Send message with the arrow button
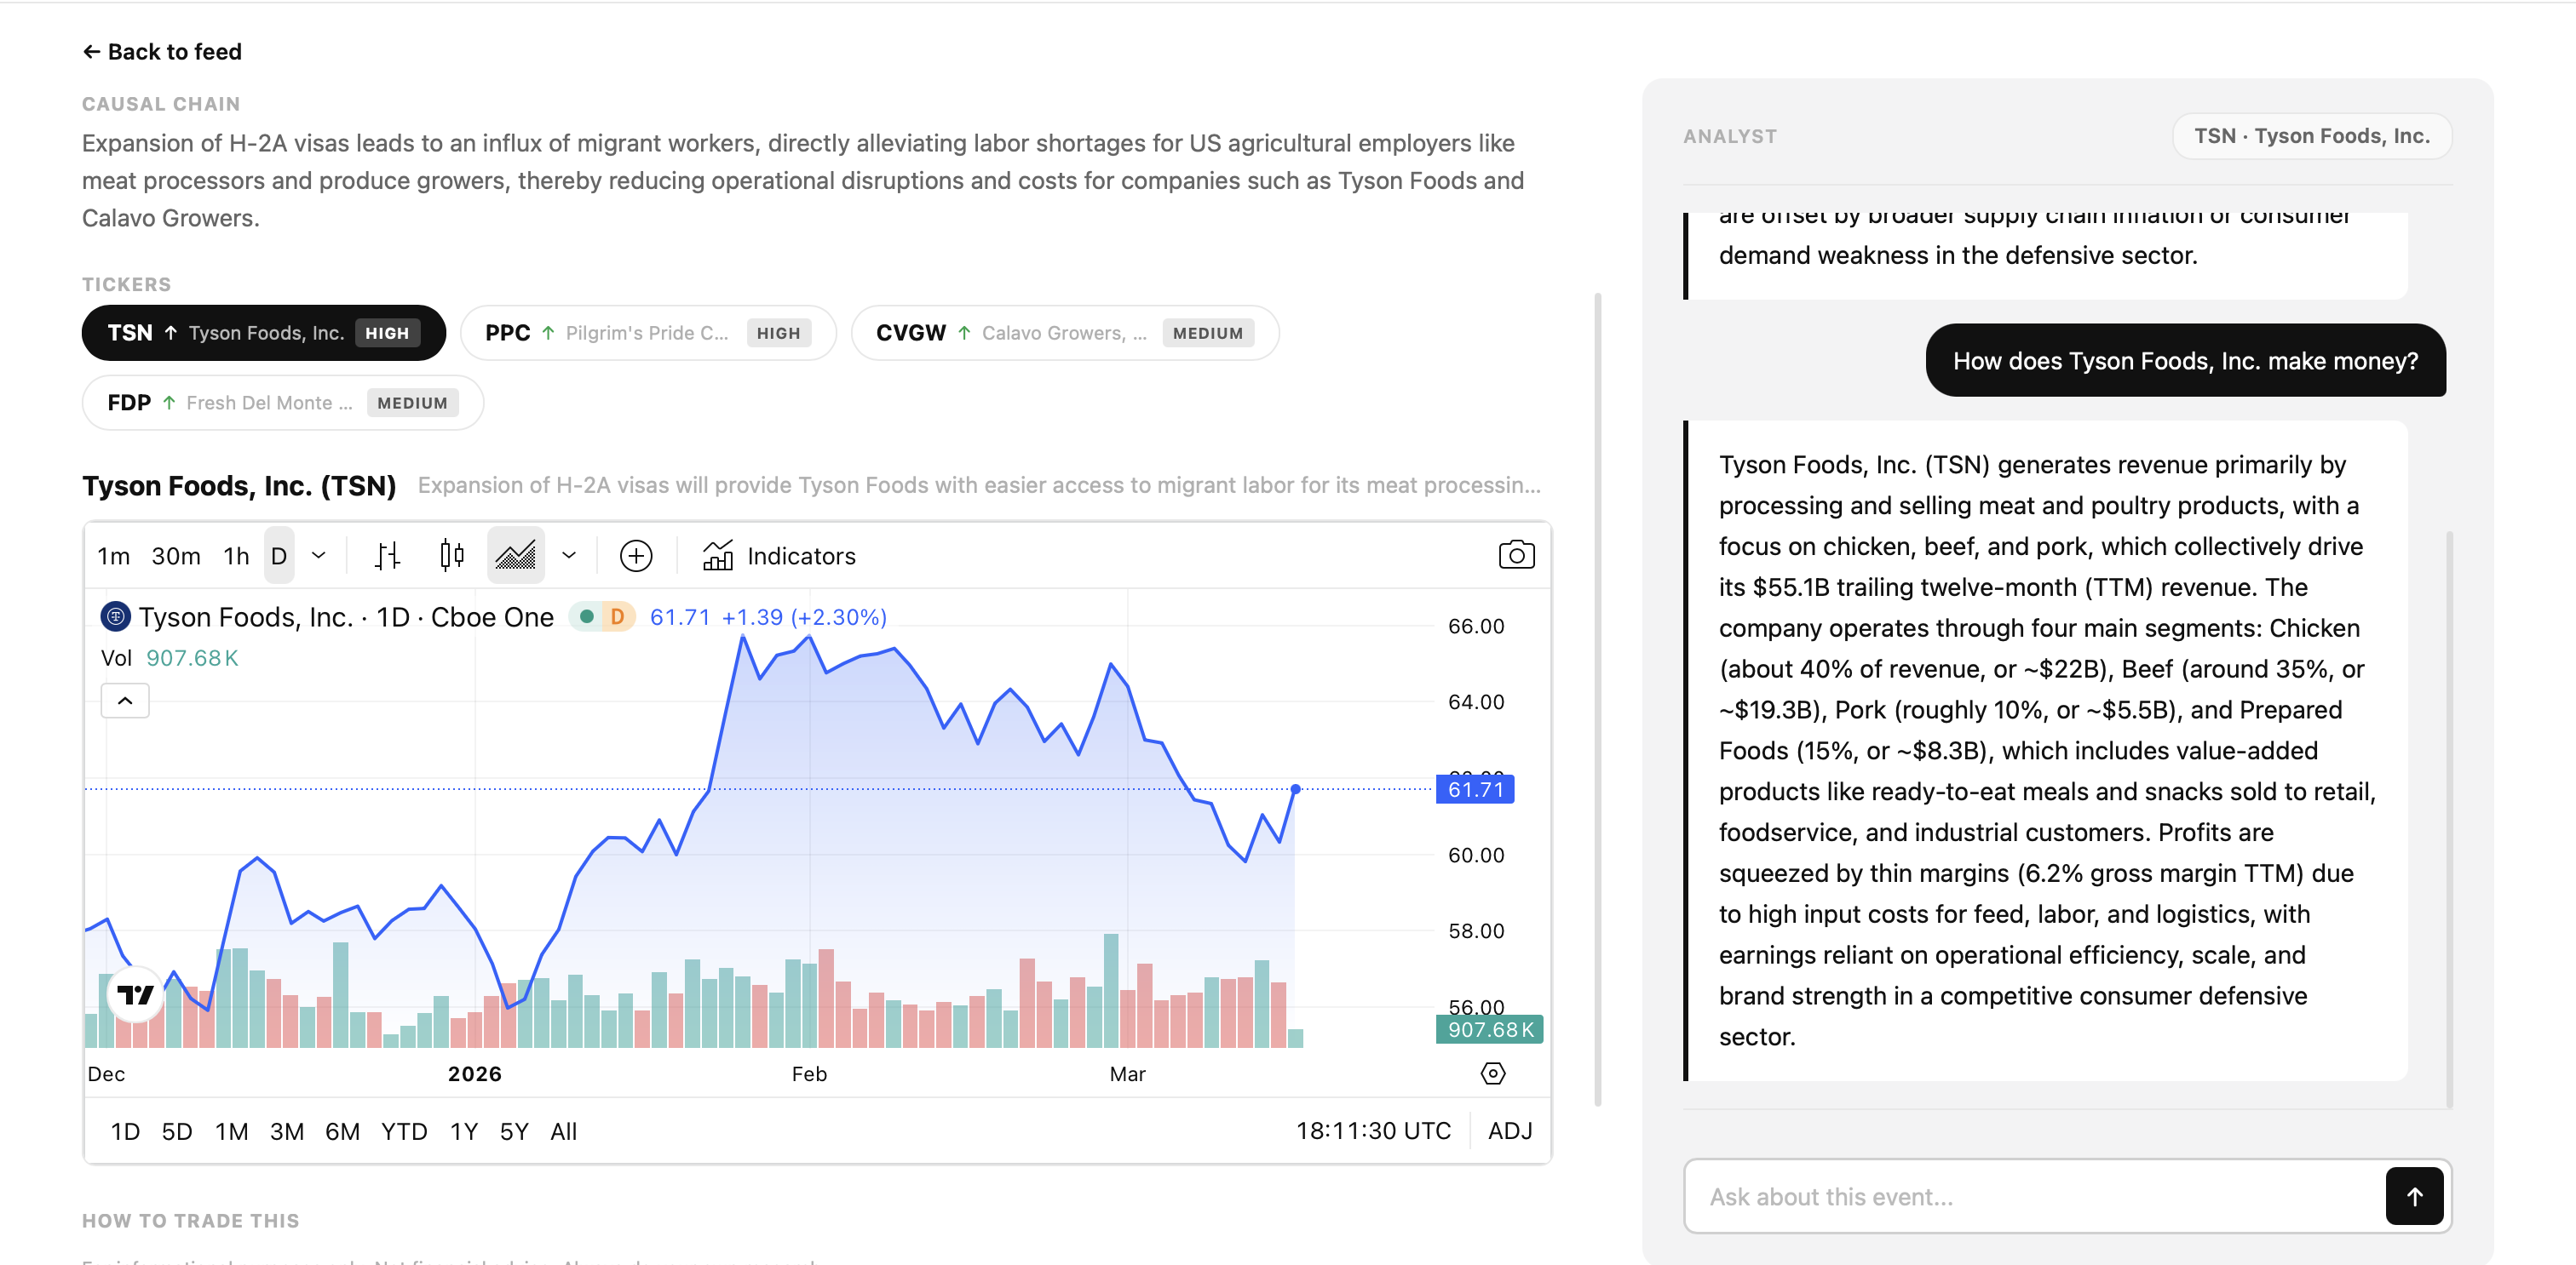The image size is (2576, 1265). coord(2414,1196)
